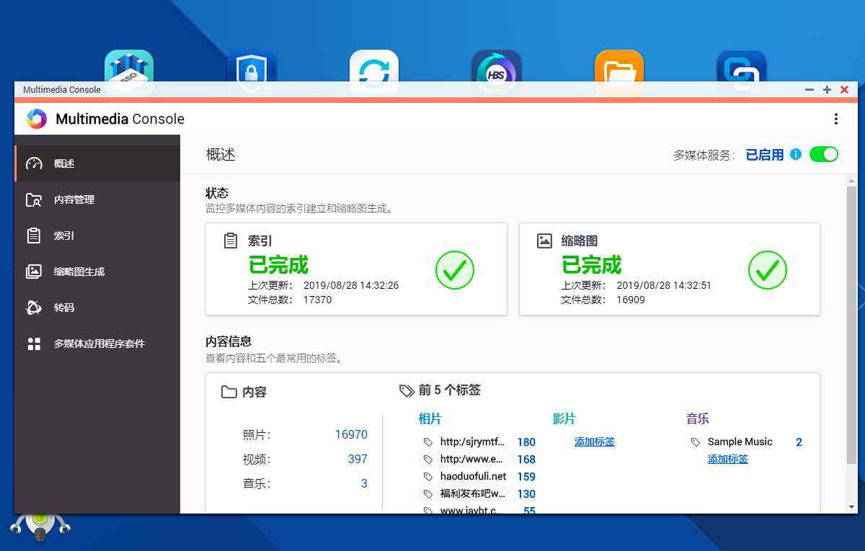This screenshot has width=865, height=551.
Task: Click the 影片 tag column heading
Action: click(x=564, y=418)
